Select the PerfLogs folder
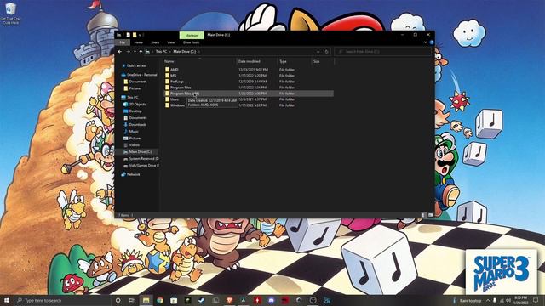The height and width of the screenshot is (306, 545). pyautogui.click(x=177, y=82)
